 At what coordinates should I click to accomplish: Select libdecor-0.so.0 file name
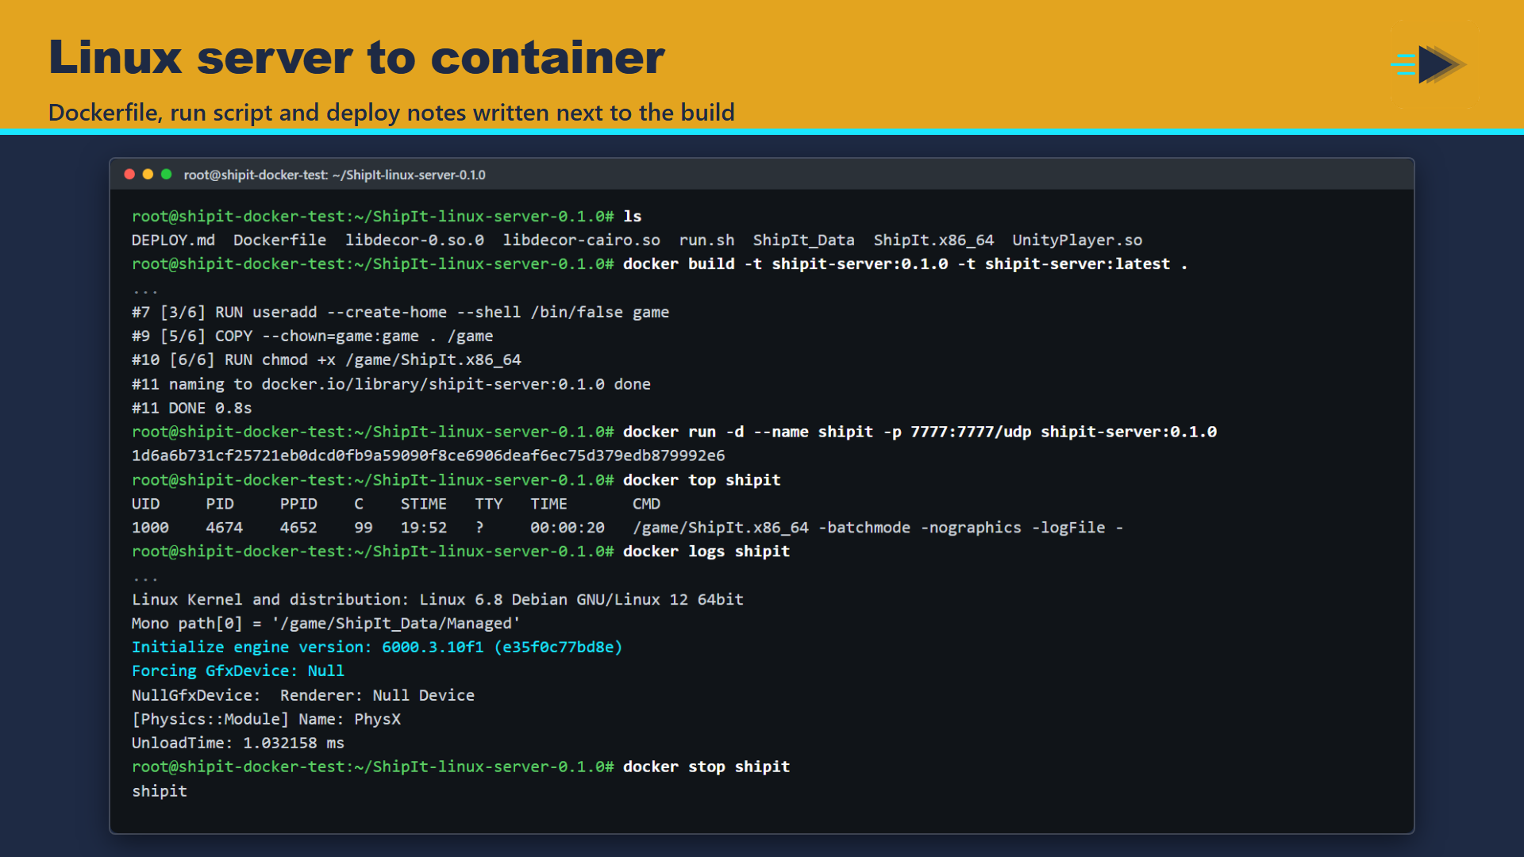click(x=414, y=240)
